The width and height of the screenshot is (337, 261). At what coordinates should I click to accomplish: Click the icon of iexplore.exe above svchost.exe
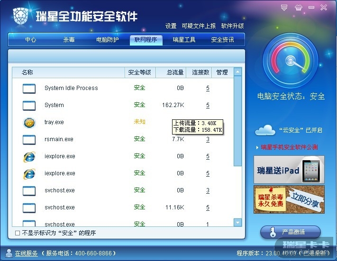pos(29,173)
